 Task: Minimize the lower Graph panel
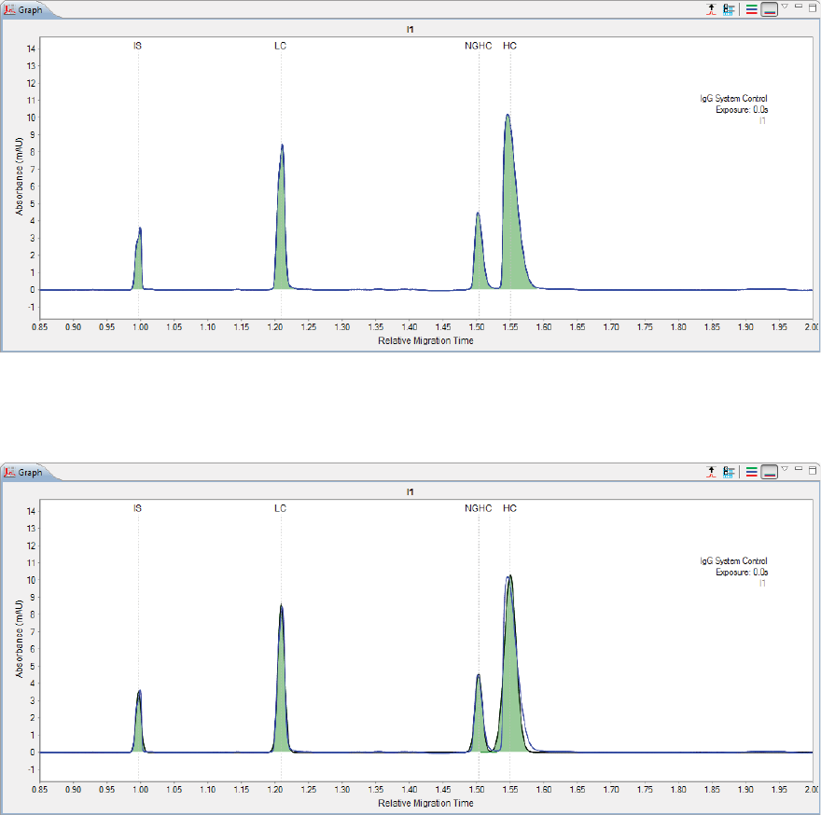point(799,468)
